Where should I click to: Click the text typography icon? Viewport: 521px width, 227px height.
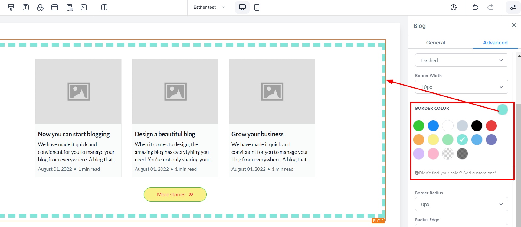(26, 7)
